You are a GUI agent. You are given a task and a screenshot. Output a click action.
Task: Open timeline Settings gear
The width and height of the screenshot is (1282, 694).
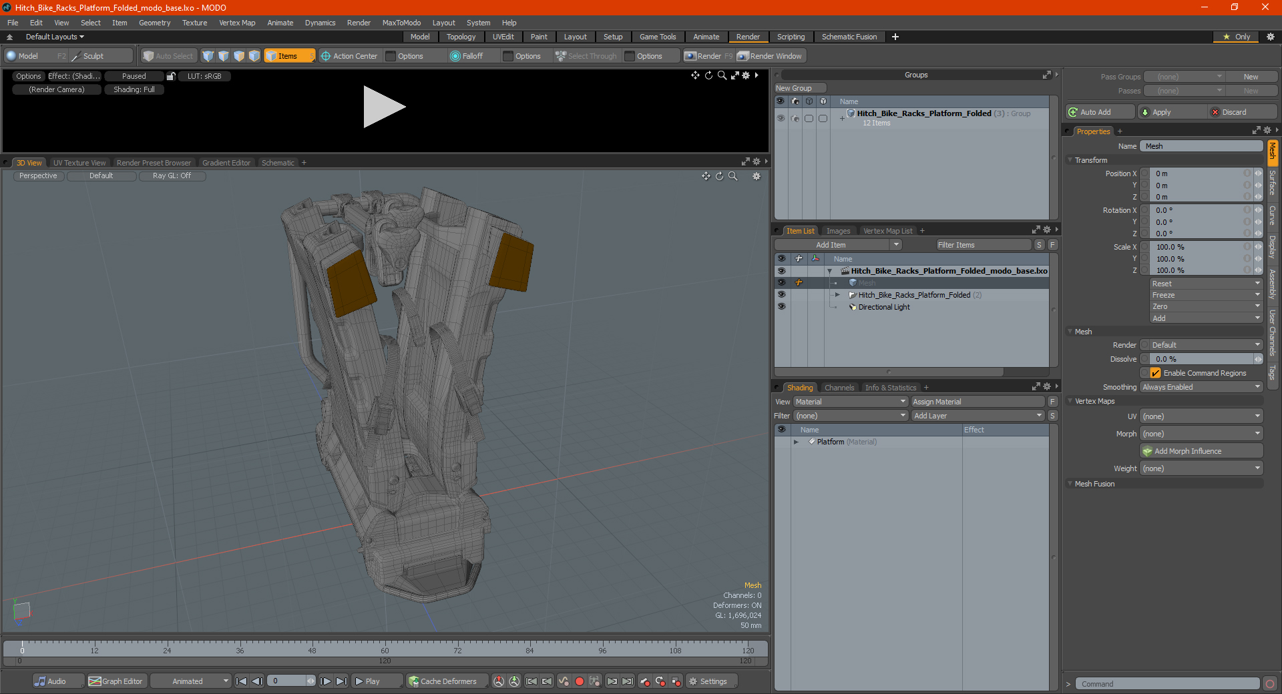pos(693,681)
